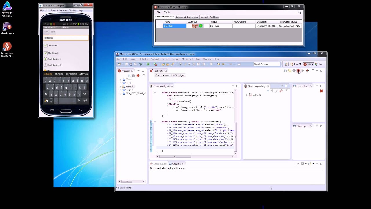Select RadioButton 1 on the phone

pos(46,59)
